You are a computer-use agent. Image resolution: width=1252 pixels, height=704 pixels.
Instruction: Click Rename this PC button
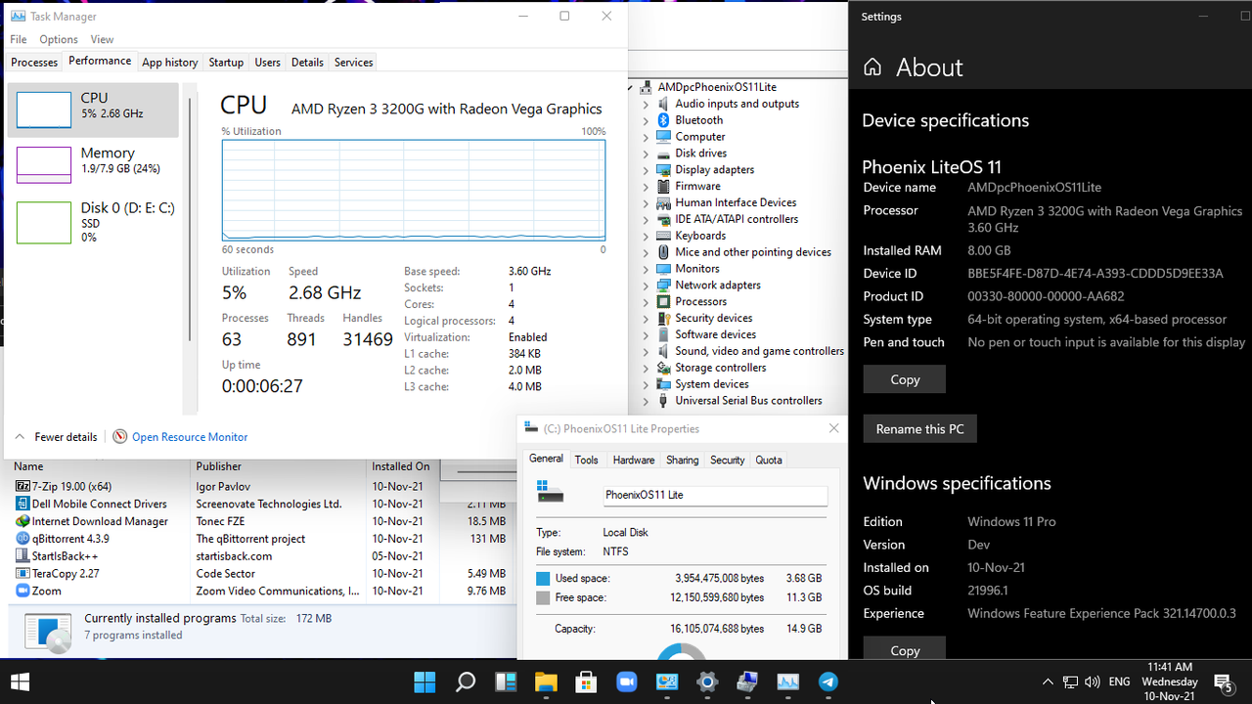click(x=919, y=428)
